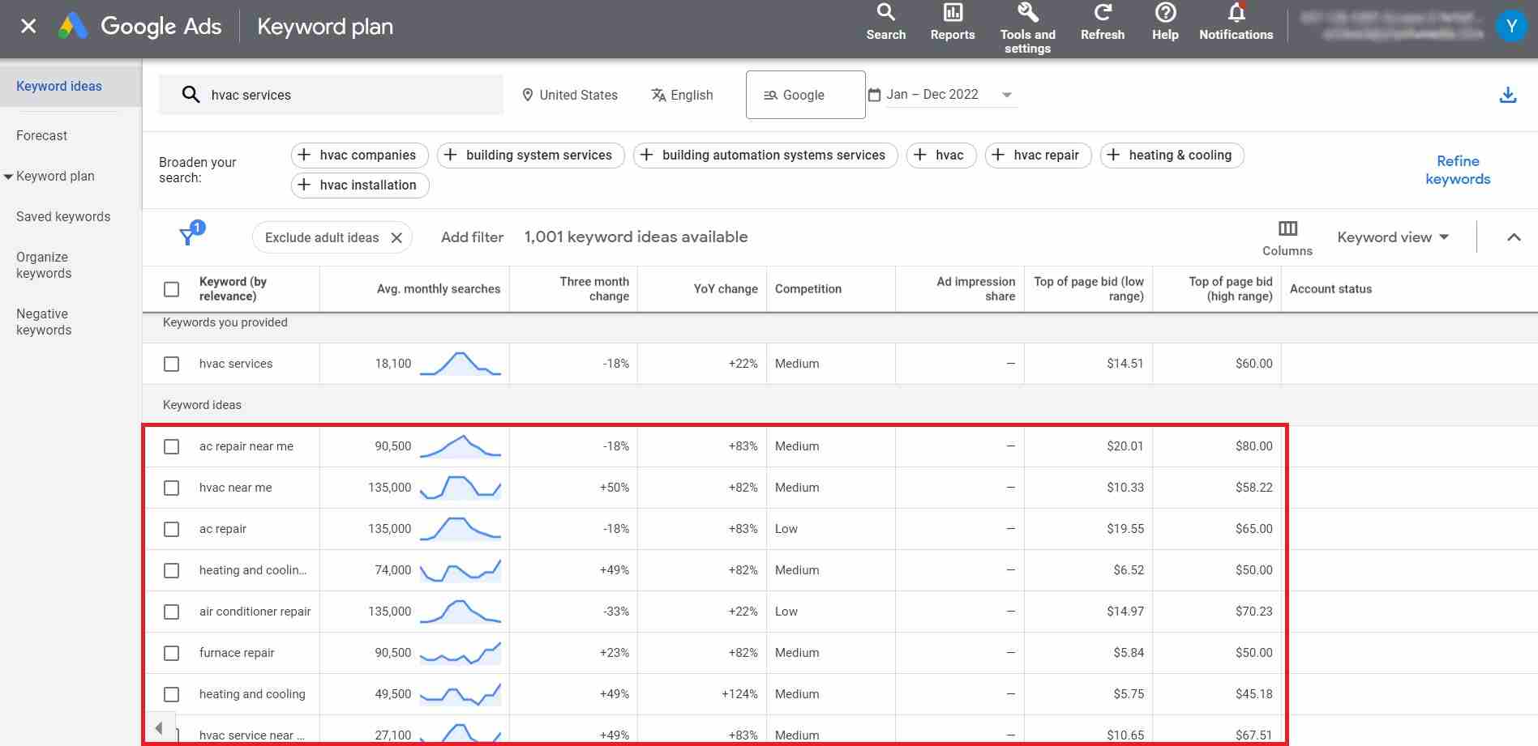Click the Help icon
This screenshot has height=746, width=1538.
tap(1165, 18)
